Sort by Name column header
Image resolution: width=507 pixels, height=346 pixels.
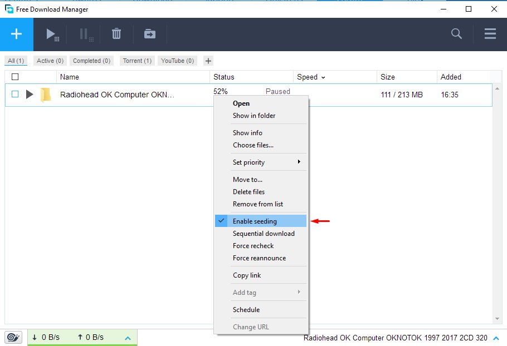point(133,77)
